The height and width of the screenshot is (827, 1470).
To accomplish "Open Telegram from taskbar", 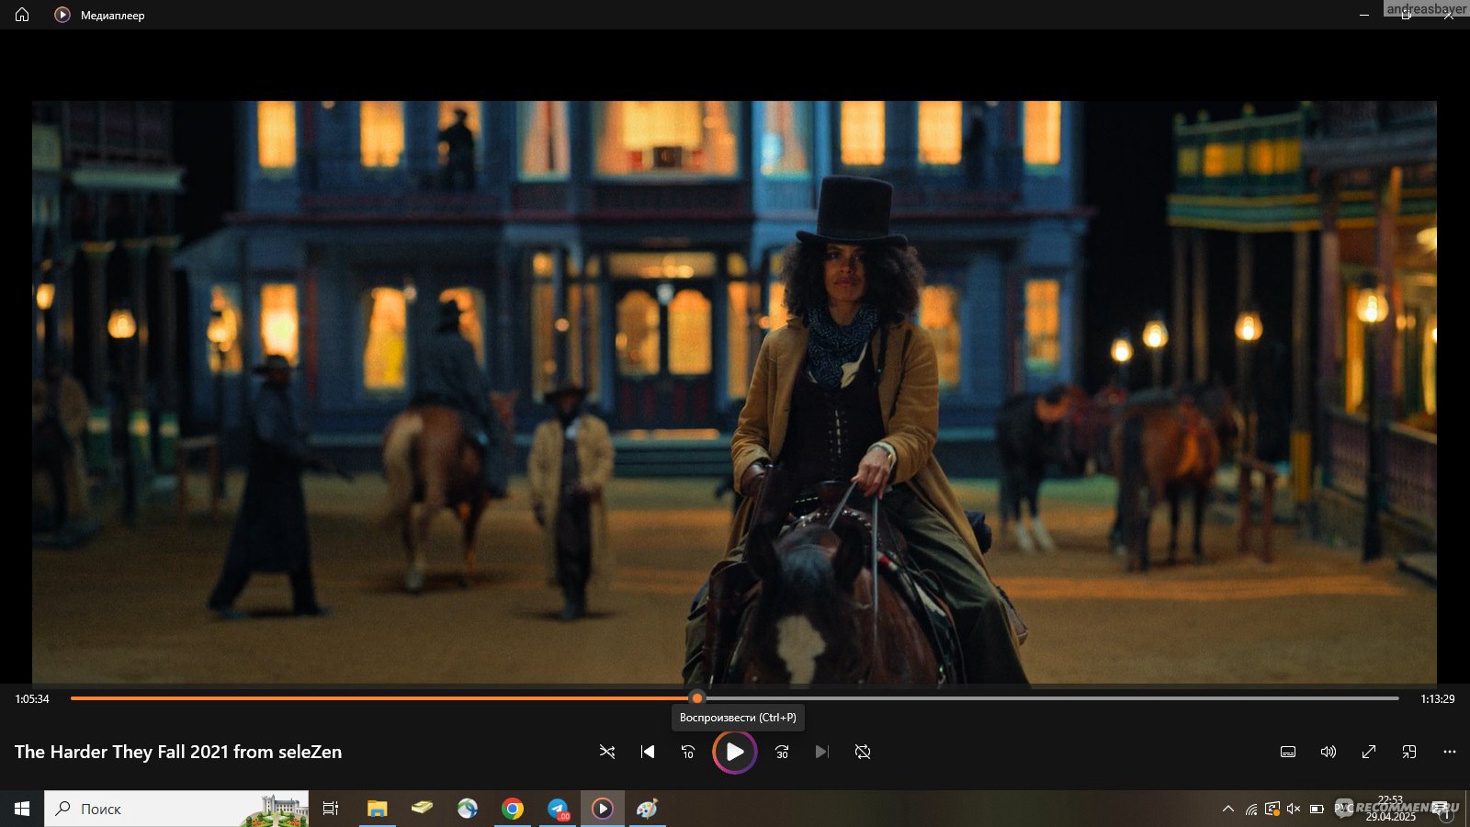I will click(558, 809).
